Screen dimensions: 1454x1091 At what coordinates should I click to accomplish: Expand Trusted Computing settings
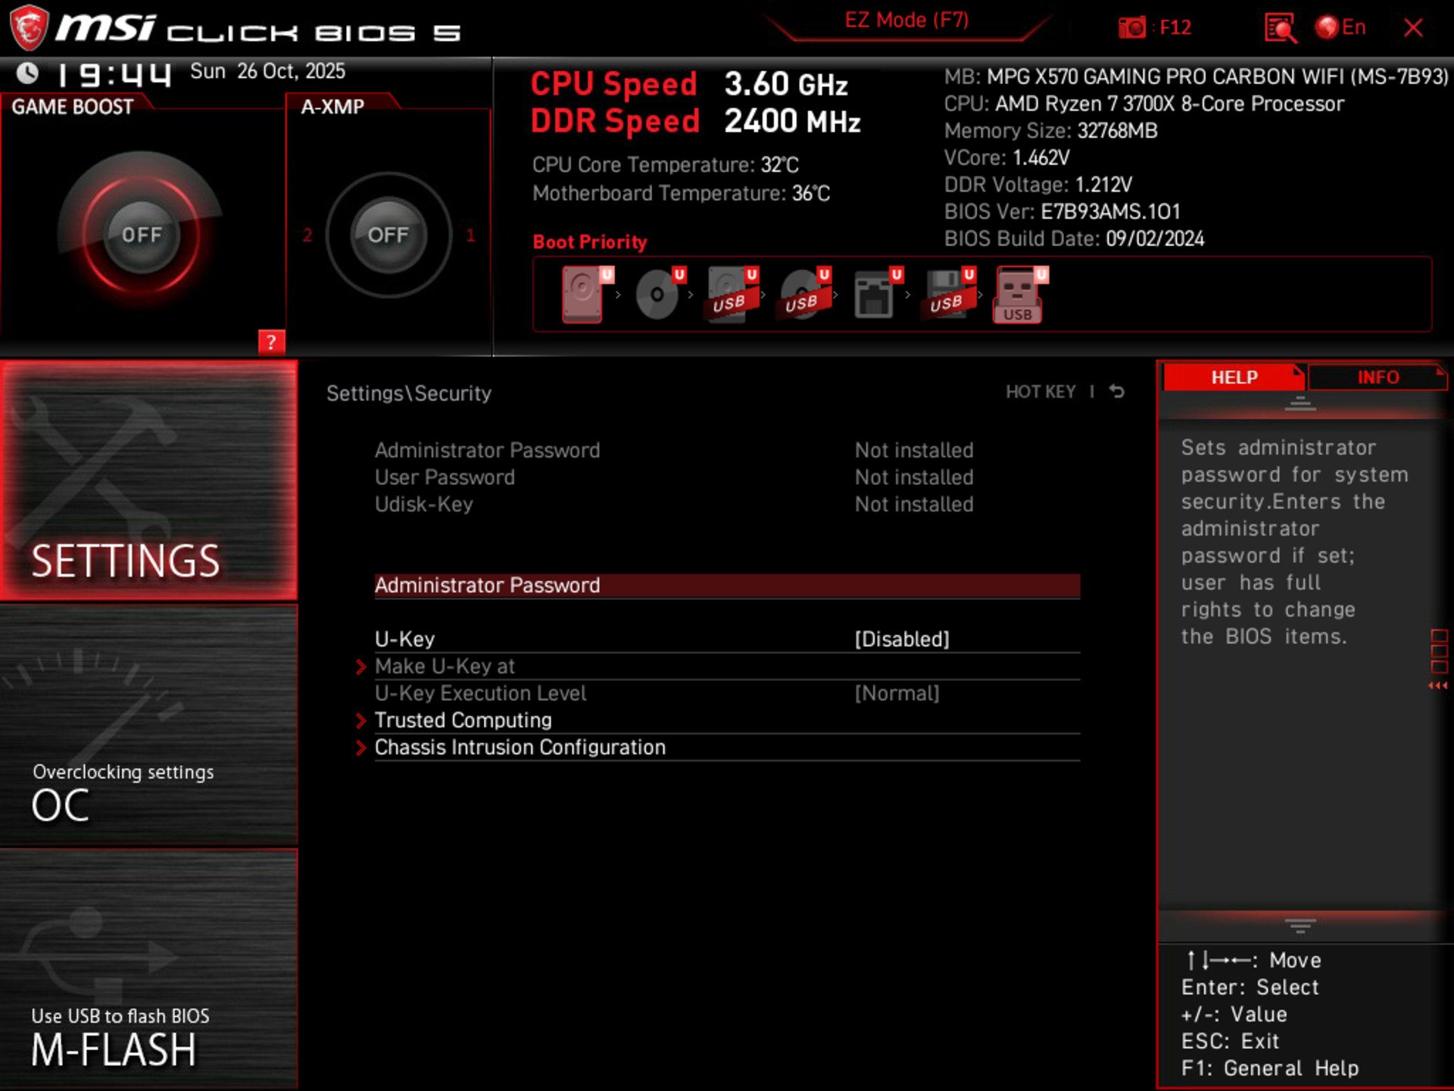click(463, 720)
